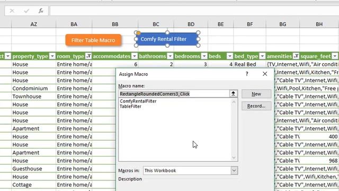Select column BG header
339x191 pixels.
(x=282, y=24)
